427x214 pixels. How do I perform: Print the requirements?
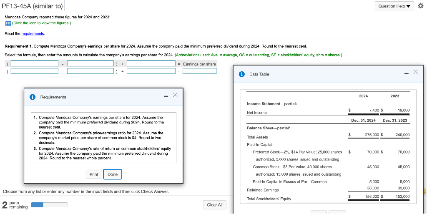tap(94, 174)
